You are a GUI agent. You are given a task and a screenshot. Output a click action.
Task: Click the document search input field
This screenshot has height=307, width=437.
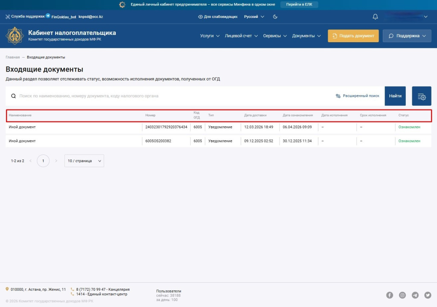point(128,96)
